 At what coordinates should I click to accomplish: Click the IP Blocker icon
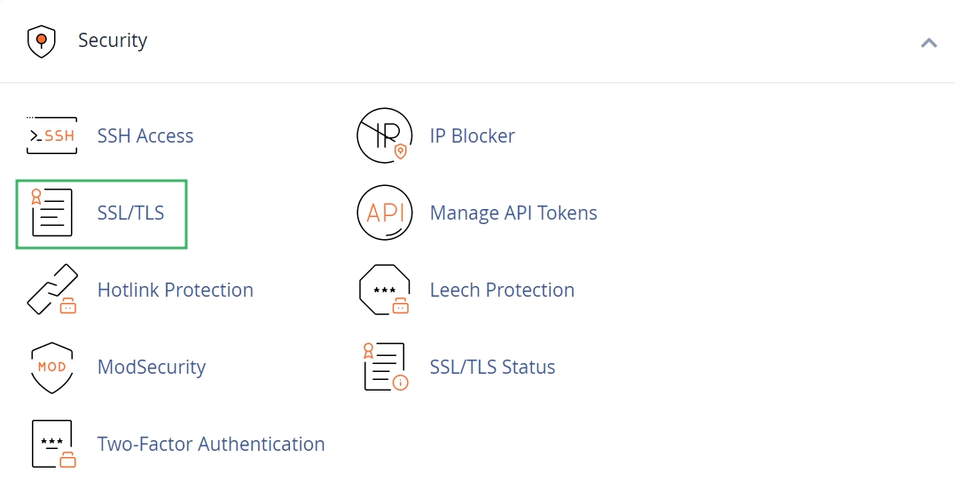click(384, 136)
